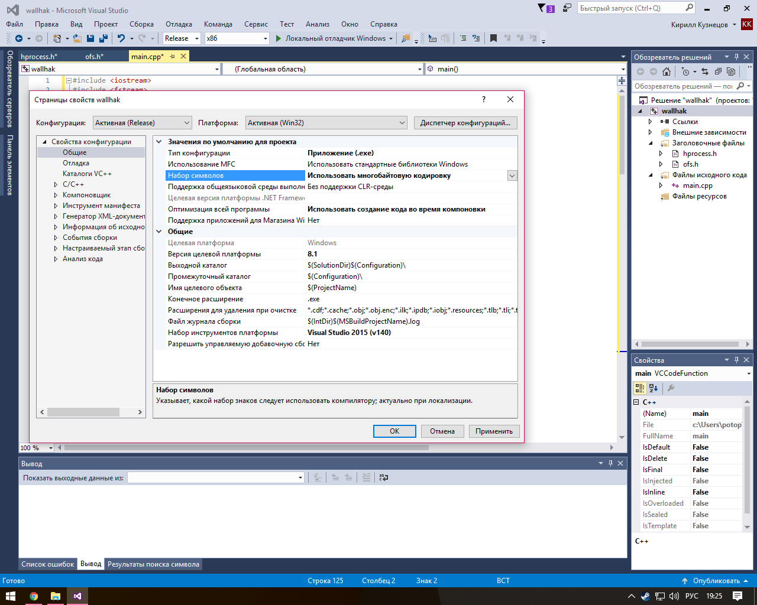Open the Отладка menu
The width and height of the screenshot is (757, 605).
pos(179,24)
